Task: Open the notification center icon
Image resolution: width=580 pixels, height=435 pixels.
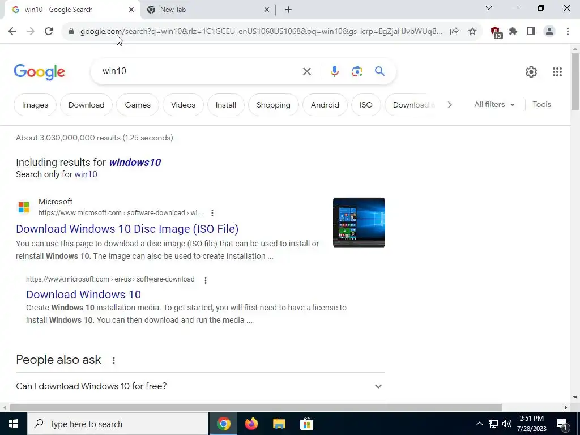Action: [x=562, y=424]
